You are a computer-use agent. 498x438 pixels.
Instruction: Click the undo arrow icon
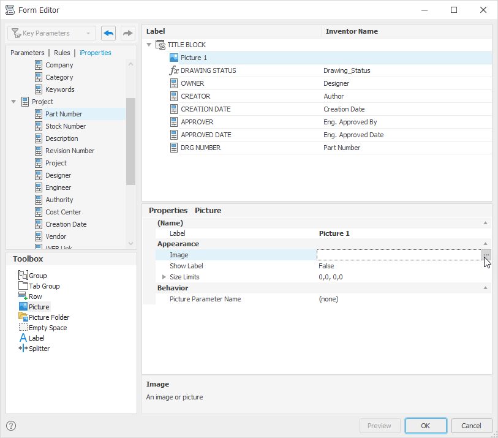click(108, 33)
